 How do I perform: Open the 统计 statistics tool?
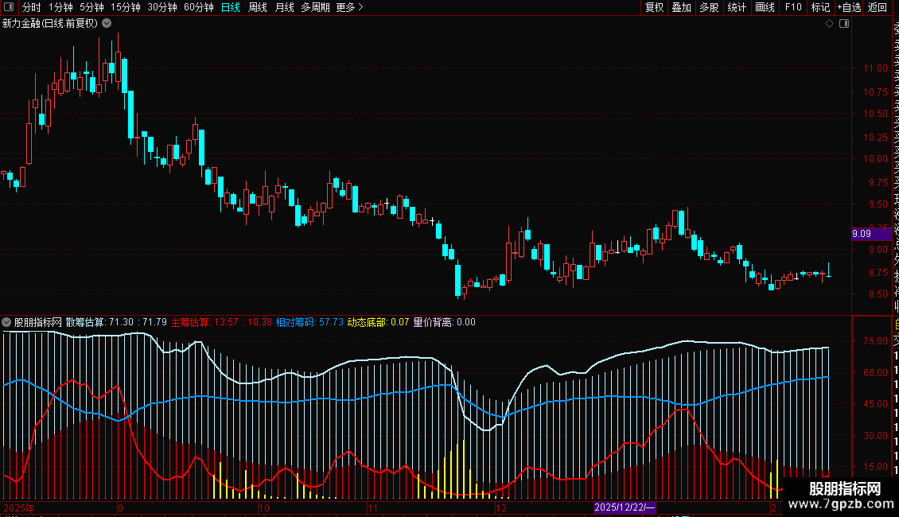tap(737, 7)
